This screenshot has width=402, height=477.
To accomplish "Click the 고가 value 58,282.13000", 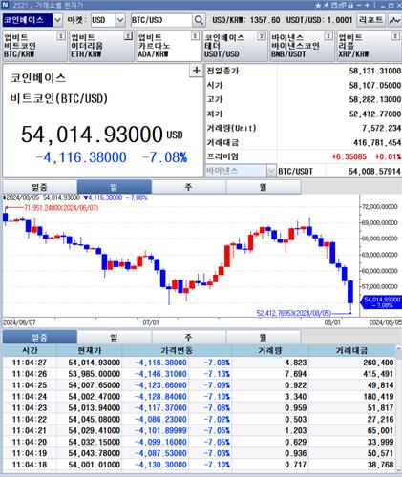I will 375,99.
